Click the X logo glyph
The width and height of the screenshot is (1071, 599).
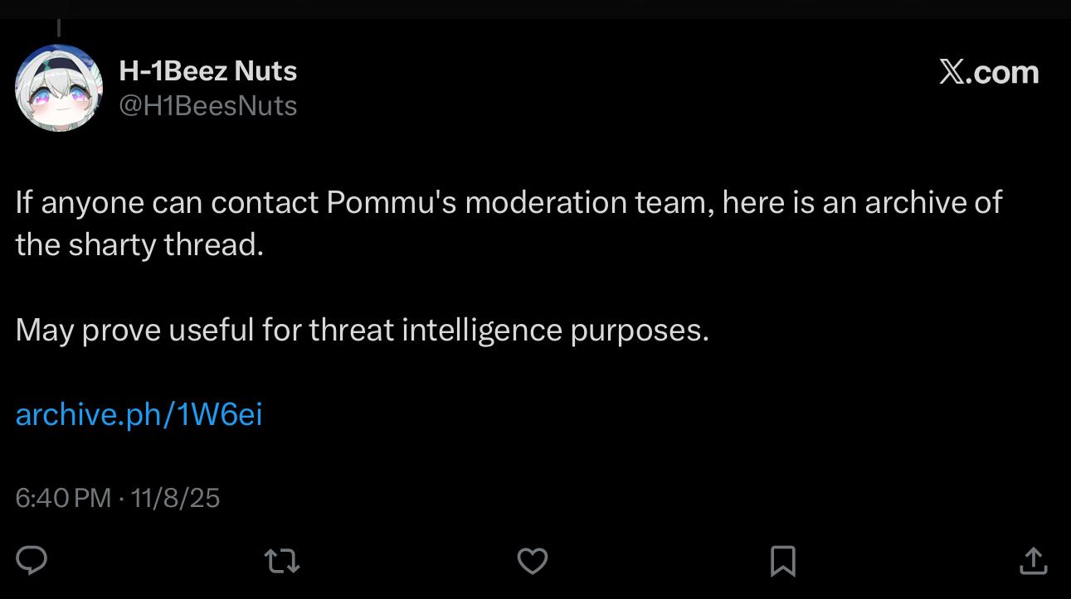point(952,72)
